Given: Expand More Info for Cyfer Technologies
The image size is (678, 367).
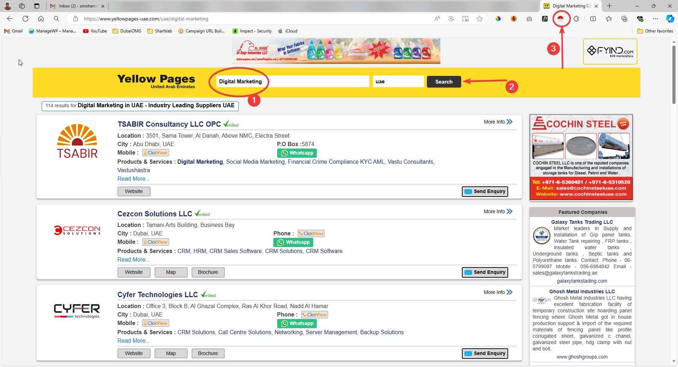Looking at the screenshot, I should click(x=498, y=292).
